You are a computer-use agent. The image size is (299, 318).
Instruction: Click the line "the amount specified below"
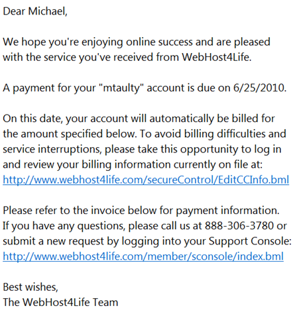coord(145,134)
